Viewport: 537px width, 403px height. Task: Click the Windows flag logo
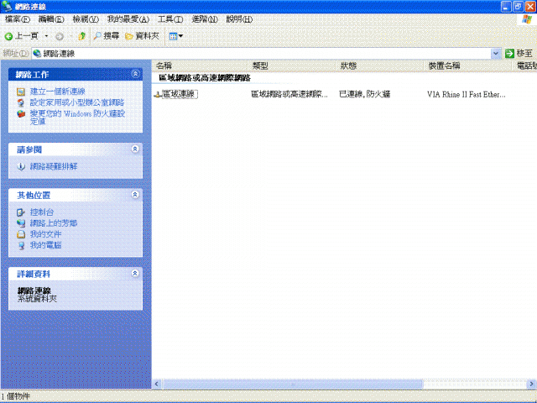[x=527, y=19]
